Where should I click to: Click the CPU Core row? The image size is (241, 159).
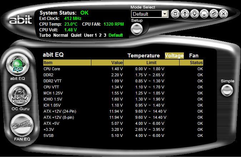[123, 69]
